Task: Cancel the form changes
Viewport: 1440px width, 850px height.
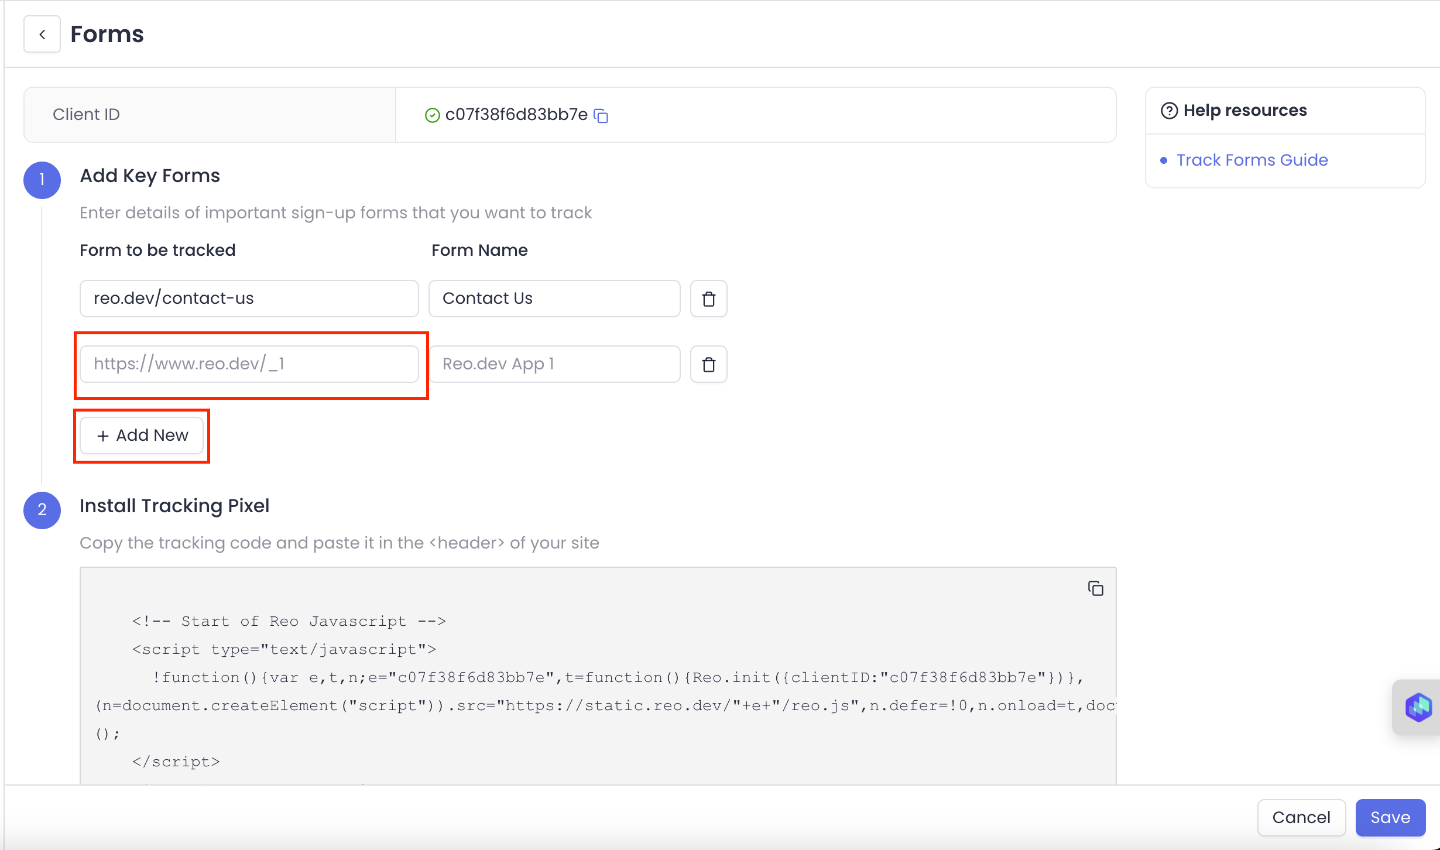Action: point(1301,817)
